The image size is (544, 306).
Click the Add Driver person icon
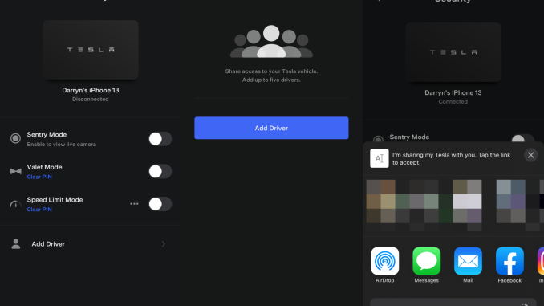click(x=15, y=244)
